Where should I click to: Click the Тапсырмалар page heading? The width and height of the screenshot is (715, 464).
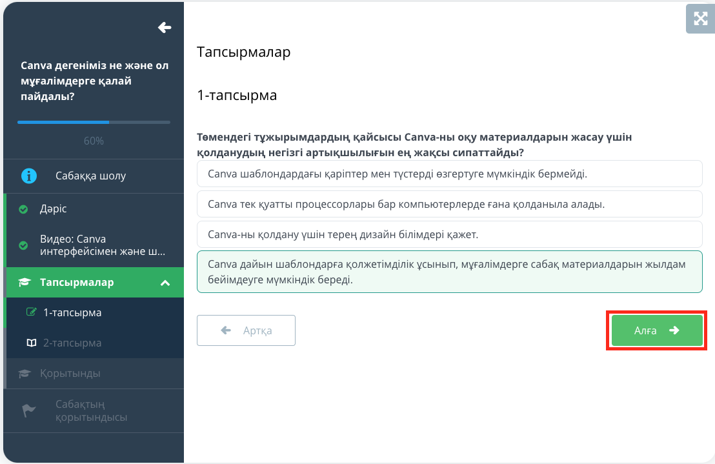[243, 52]
